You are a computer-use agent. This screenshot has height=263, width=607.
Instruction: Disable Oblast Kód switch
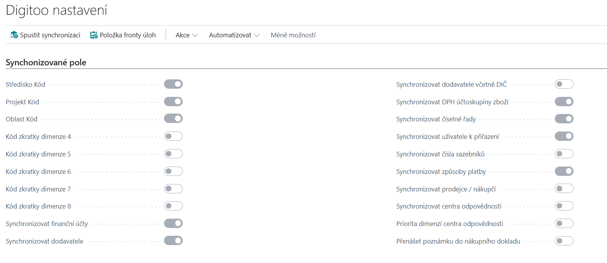click(173, 119)
